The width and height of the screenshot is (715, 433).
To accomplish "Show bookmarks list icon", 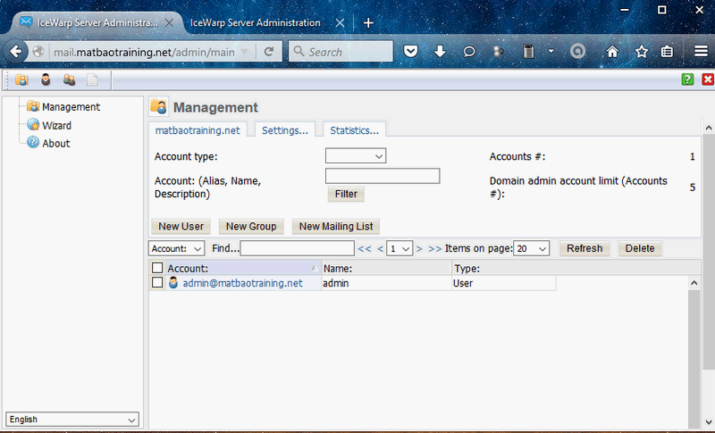I will (667, 52).
